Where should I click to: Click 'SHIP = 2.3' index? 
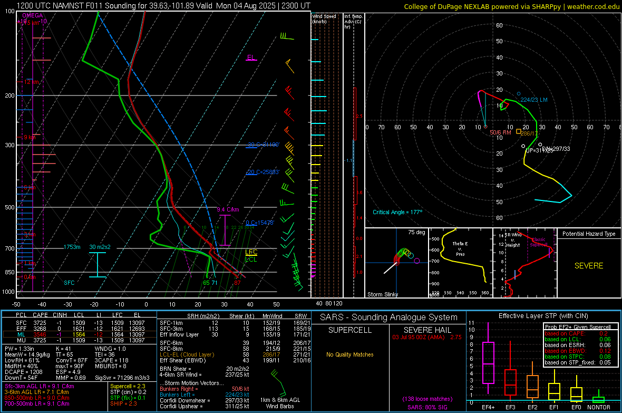coord(123,404)
